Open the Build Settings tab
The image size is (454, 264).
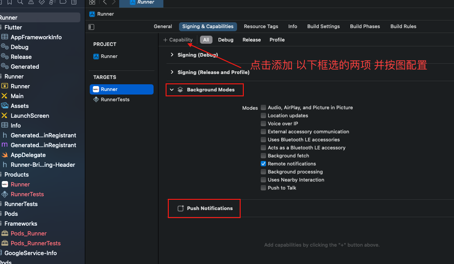pos(323,26)
